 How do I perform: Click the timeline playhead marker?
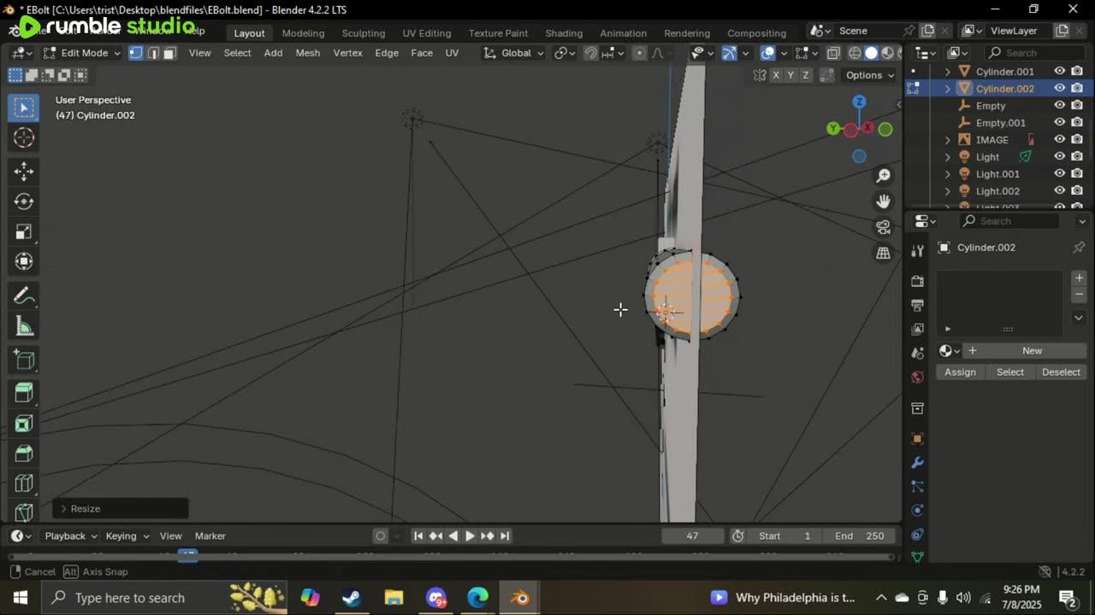tap(187, 555)
